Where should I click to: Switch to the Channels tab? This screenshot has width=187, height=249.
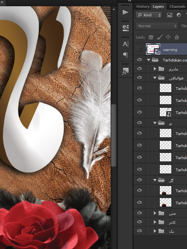pyautogui.click(x=177, y=7)
